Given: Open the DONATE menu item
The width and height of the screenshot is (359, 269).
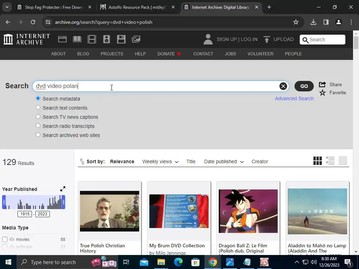Looking at the screenshot, I should coord(169,54).
